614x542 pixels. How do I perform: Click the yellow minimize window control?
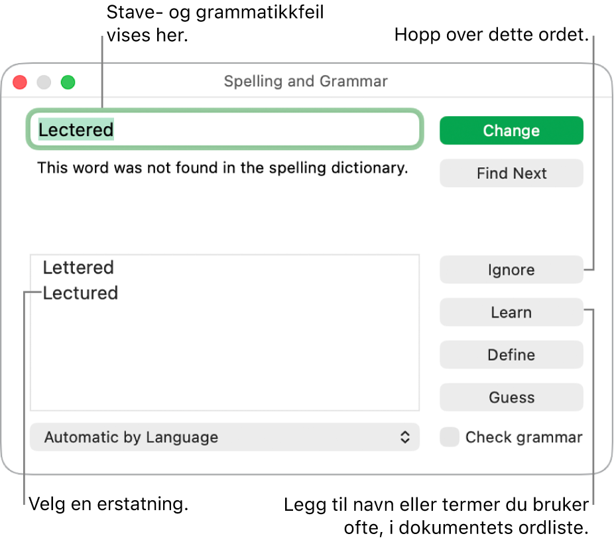point(43,82)
